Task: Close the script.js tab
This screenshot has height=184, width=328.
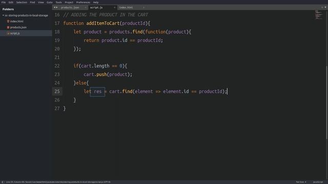Action: [x=114, y=8]
